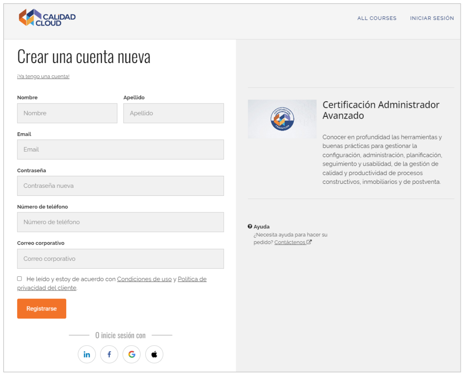Sign in with the LinkedIn icon
The image size is (463, 376).
coord(87,354)
